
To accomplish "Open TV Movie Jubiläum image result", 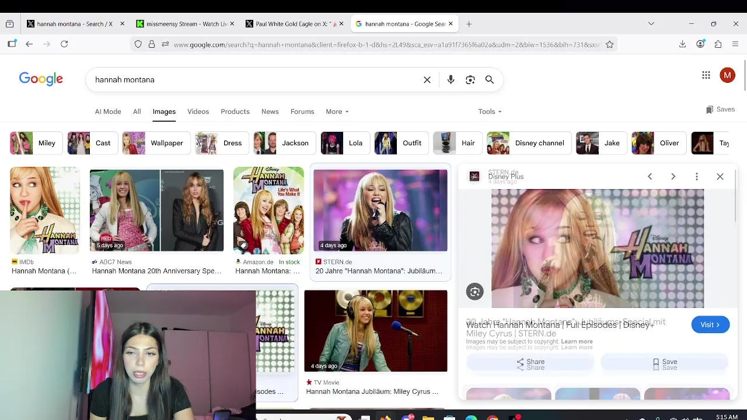I will [x=376, y=331].
